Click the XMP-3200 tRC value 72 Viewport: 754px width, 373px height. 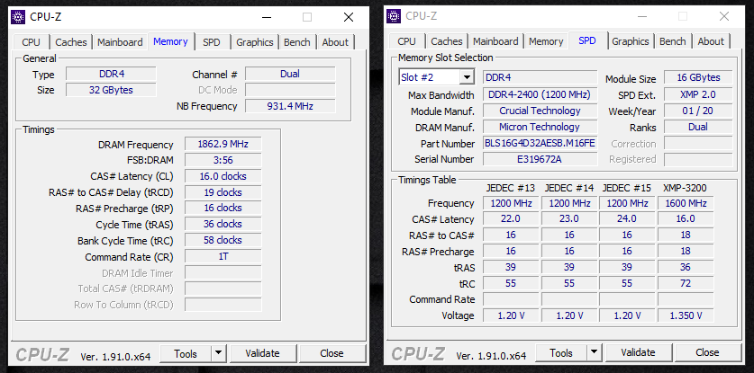click(x=686, y=283)
